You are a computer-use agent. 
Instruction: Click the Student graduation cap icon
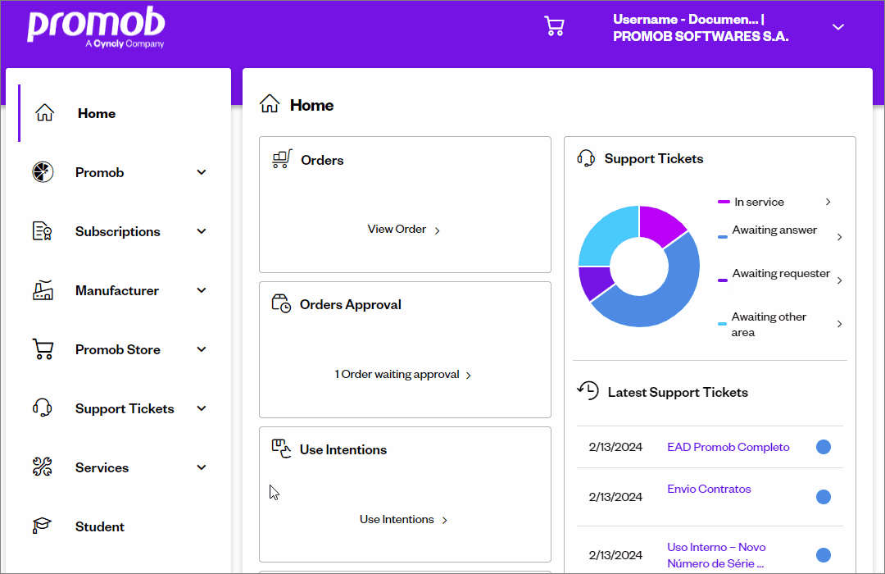click(42, 526)
